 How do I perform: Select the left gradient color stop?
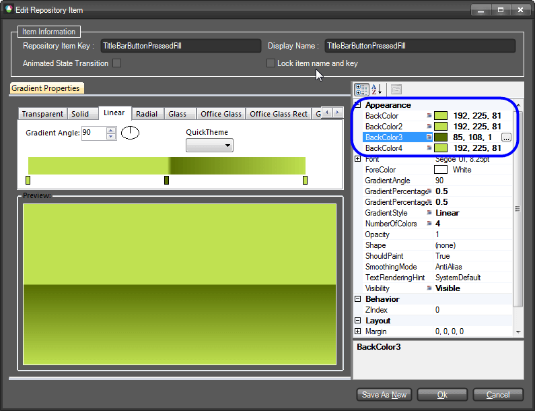(28, 180)
